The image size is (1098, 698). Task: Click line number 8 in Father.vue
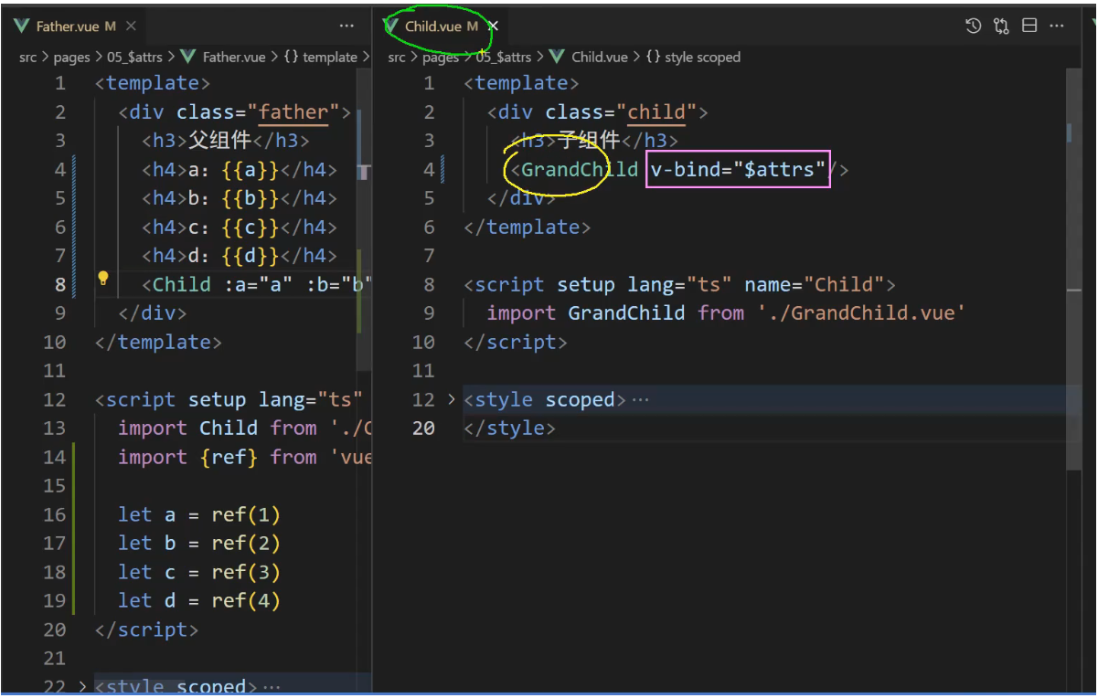coord(59,284)
